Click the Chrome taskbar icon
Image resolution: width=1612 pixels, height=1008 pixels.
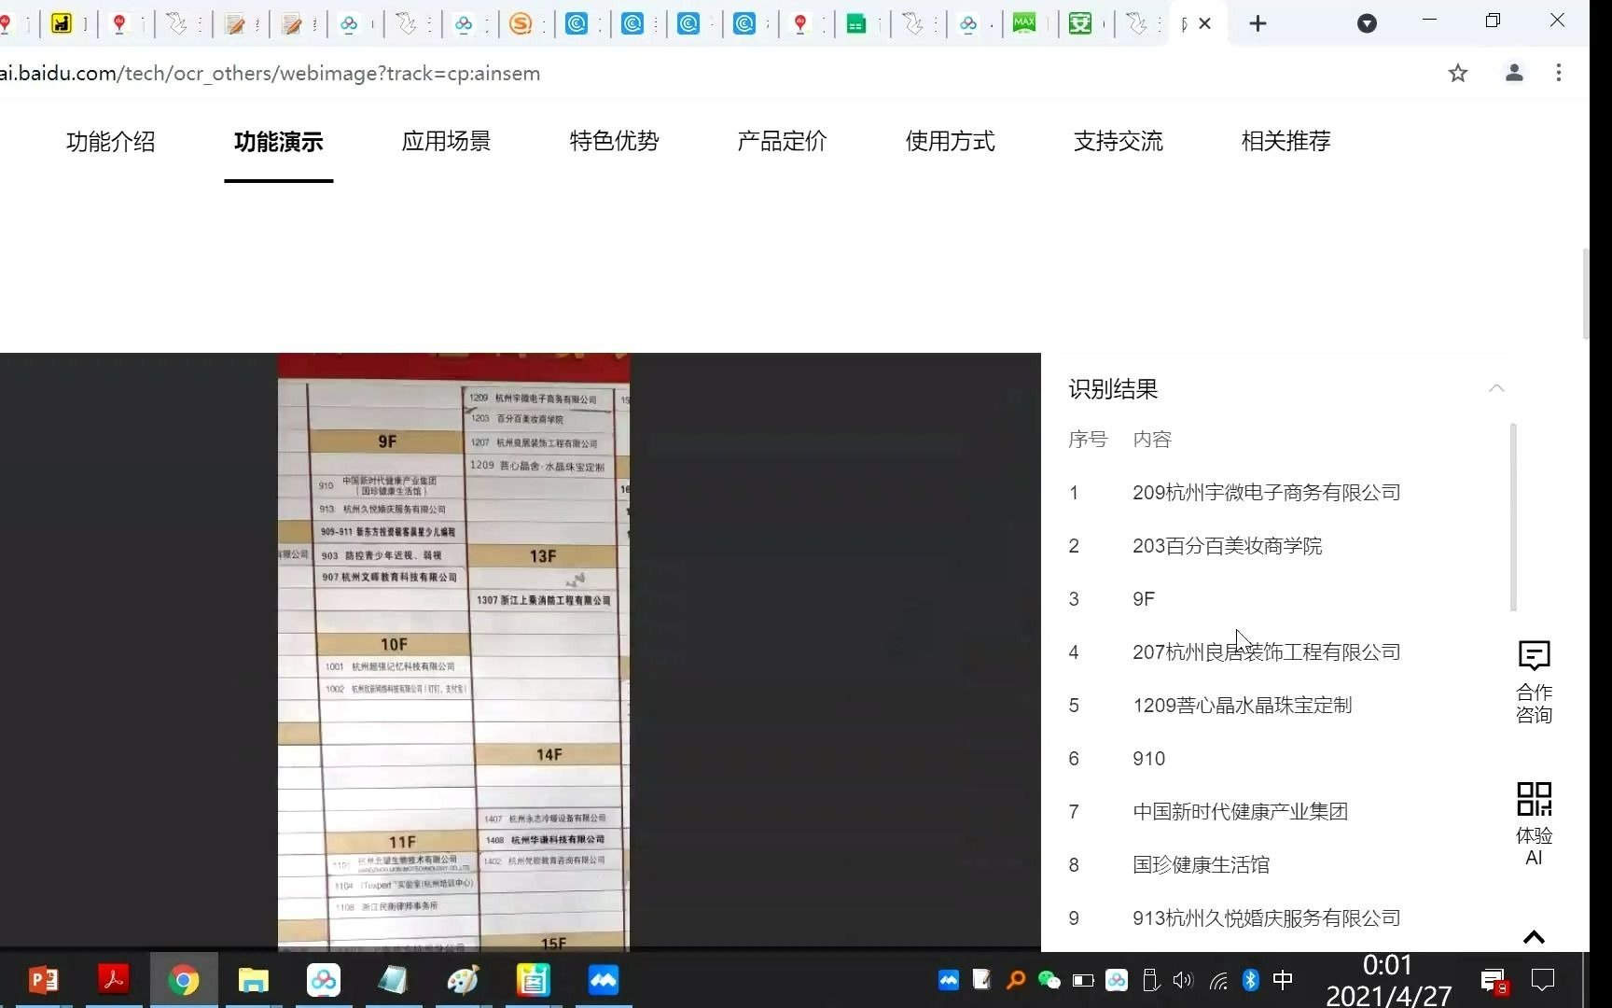(x=184, y=980)
